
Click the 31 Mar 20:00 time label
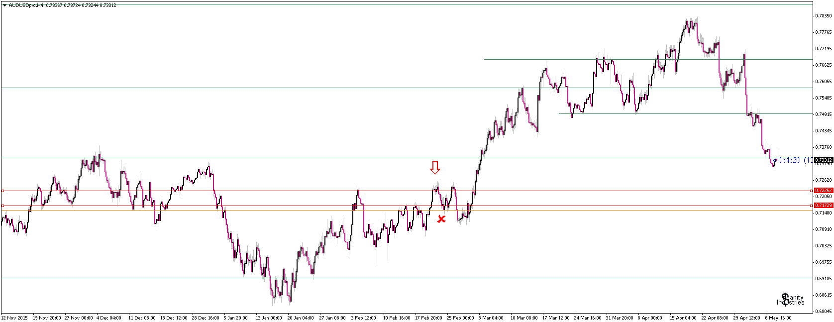point(620,318)
